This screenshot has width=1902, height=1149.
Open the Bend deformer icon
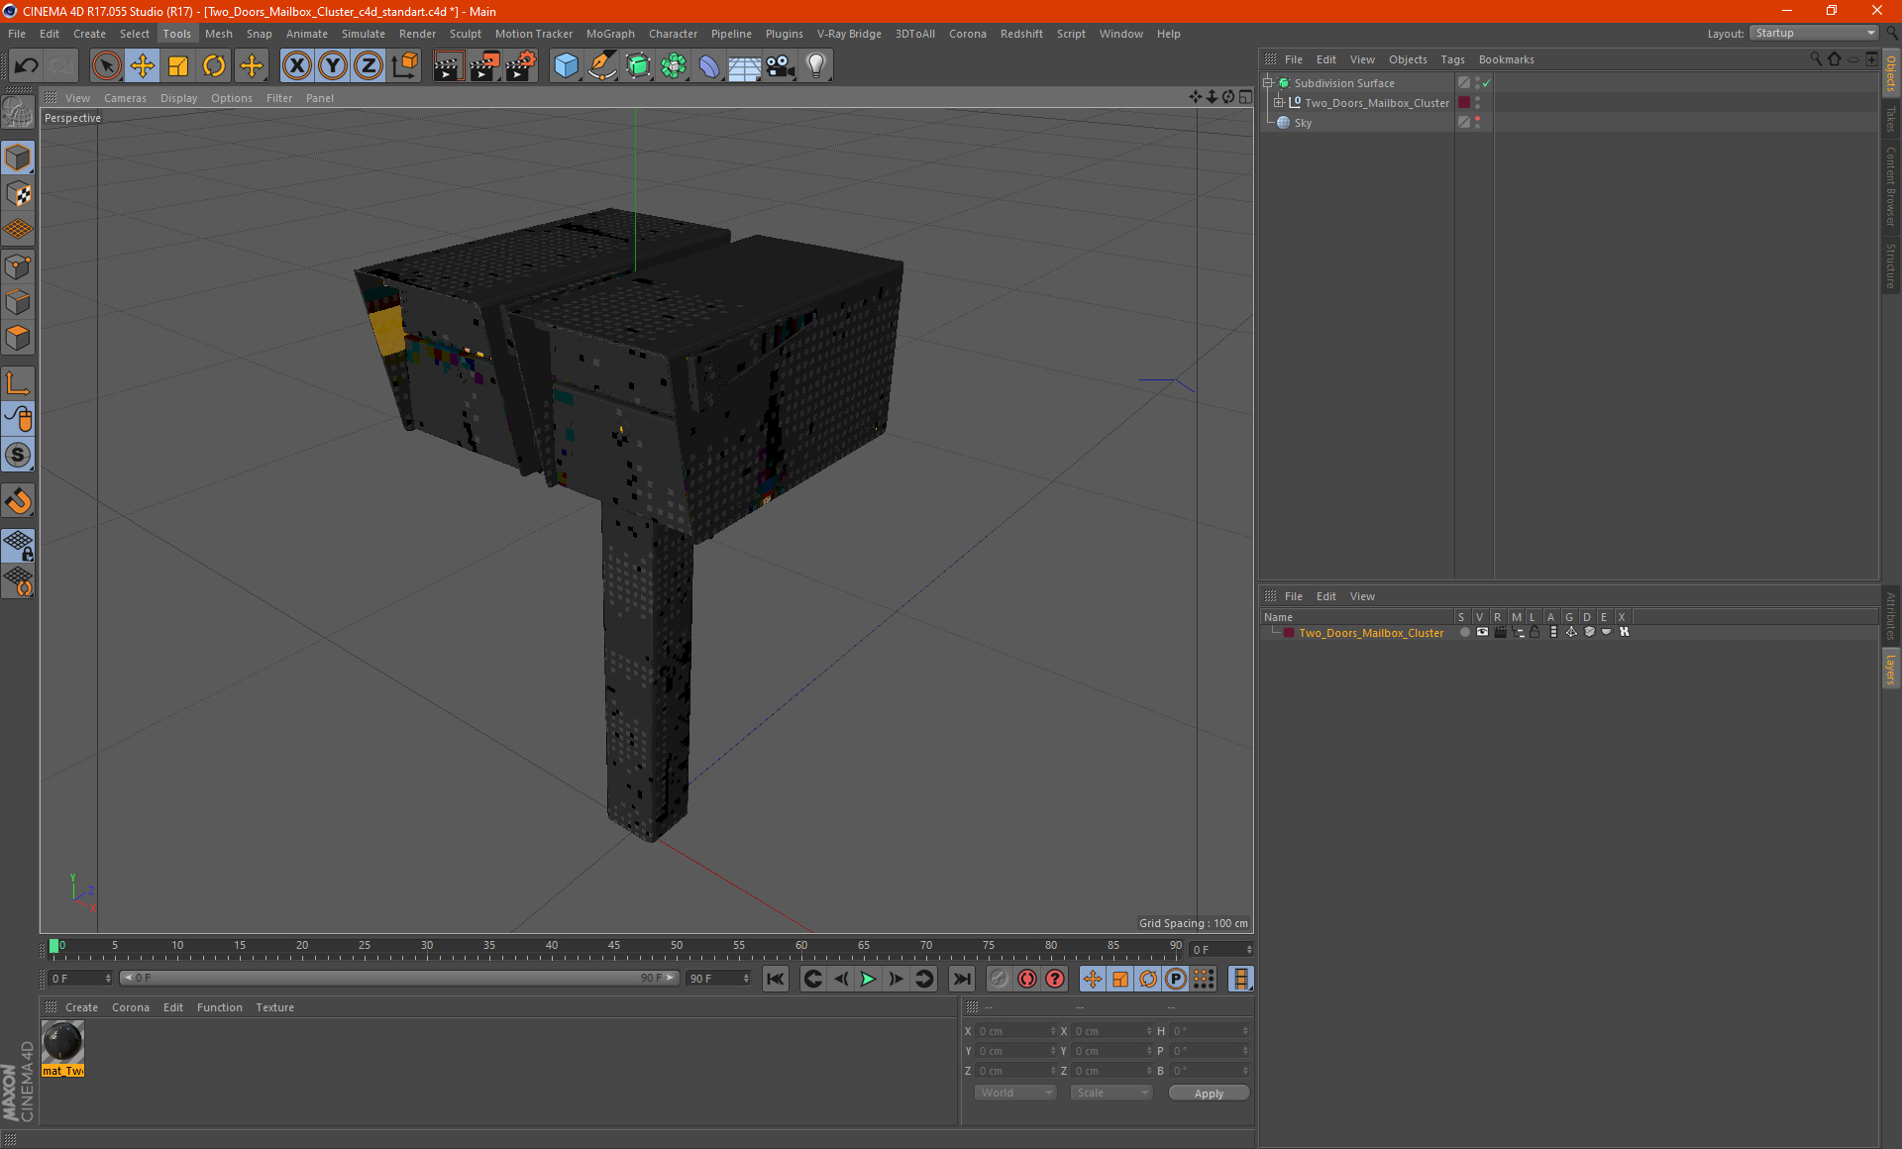[709, 66]
